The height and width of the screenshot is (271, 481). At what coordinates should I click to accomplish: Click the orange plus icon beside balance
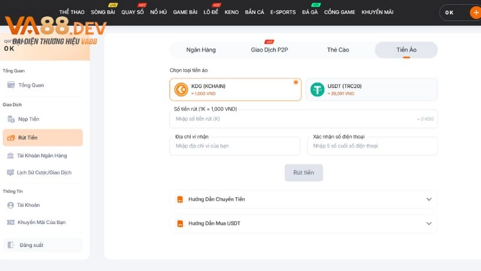tap(474, 12)
